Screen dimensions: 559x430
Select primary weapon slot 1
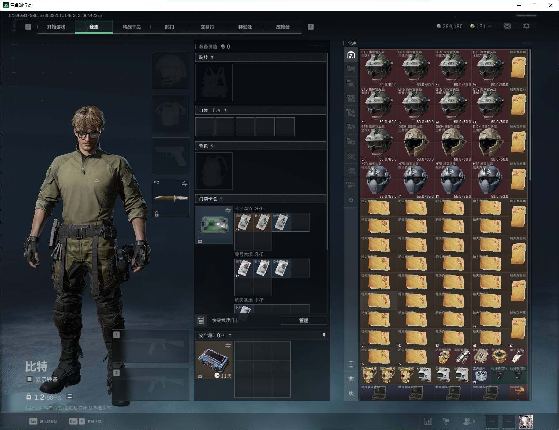[151, 347]
